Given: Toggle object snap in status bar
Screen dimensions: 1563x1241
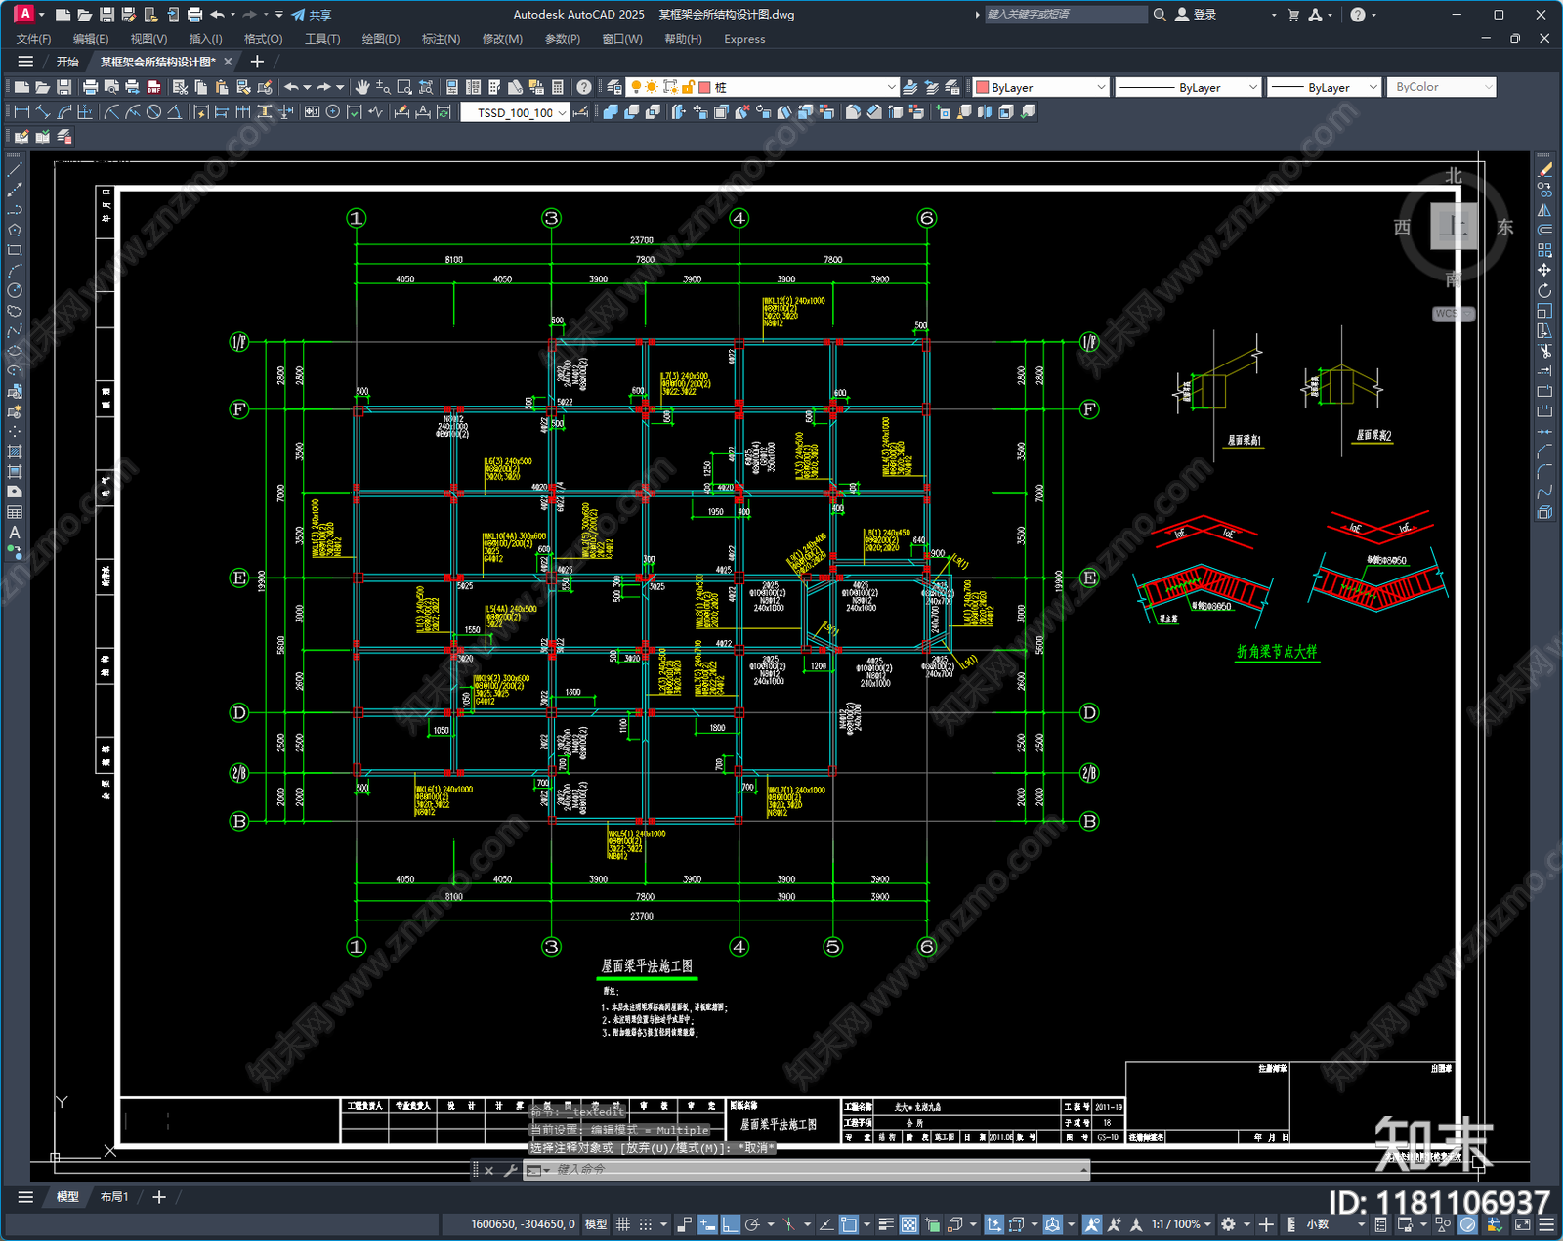Looking at the screenshot, I should [x=848, y=1224].
